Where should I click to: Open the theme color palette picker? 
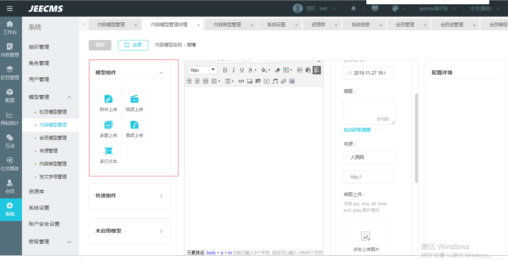[396, 8]
